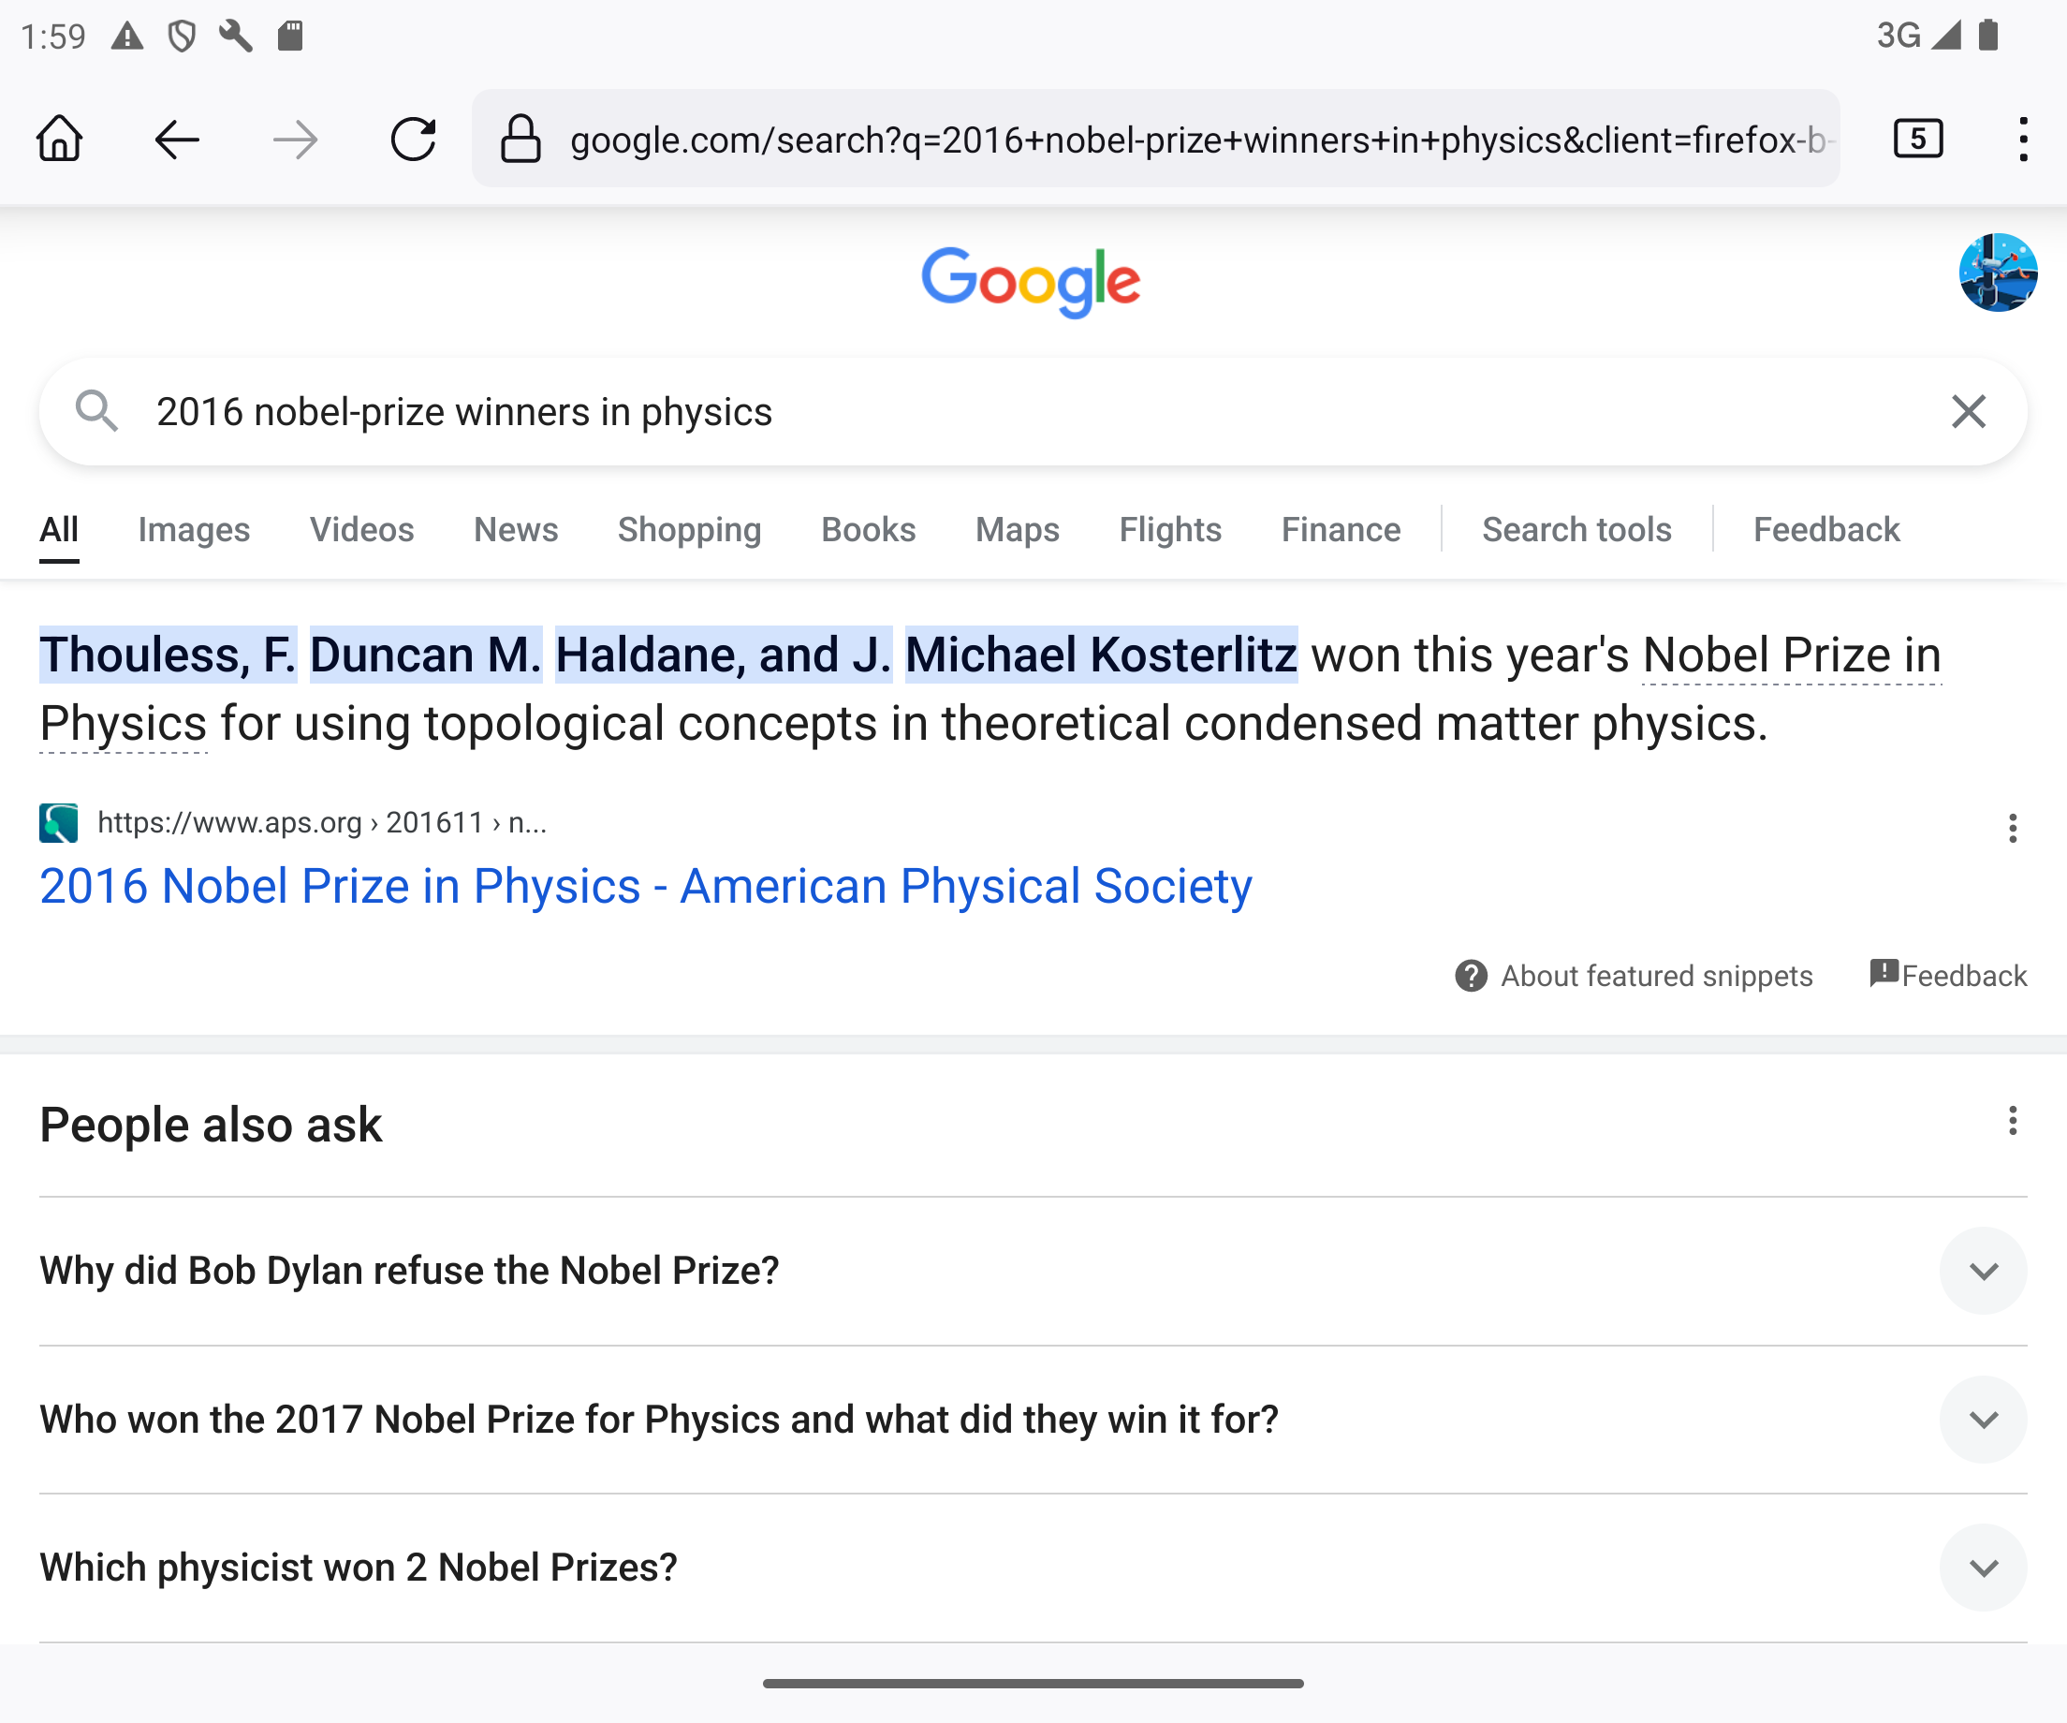Tap the Google logo
Viewport: 2067px width, 1723px height.
[1031, 283]
